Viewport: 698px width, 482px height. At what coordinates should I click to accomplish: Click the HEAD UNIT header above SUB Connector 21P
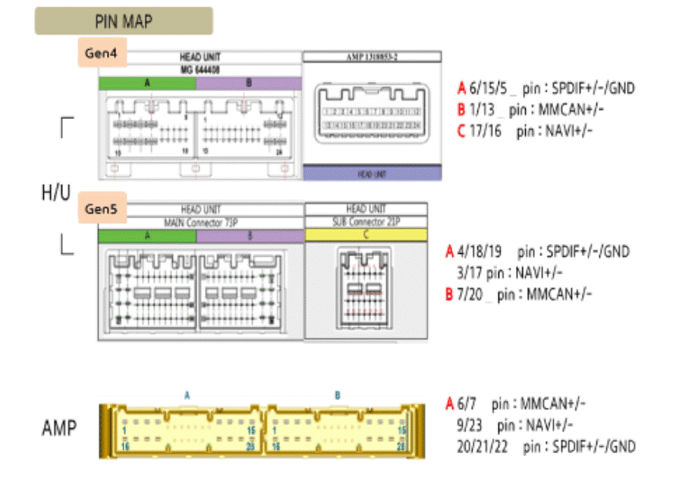(x=366, y=208)
